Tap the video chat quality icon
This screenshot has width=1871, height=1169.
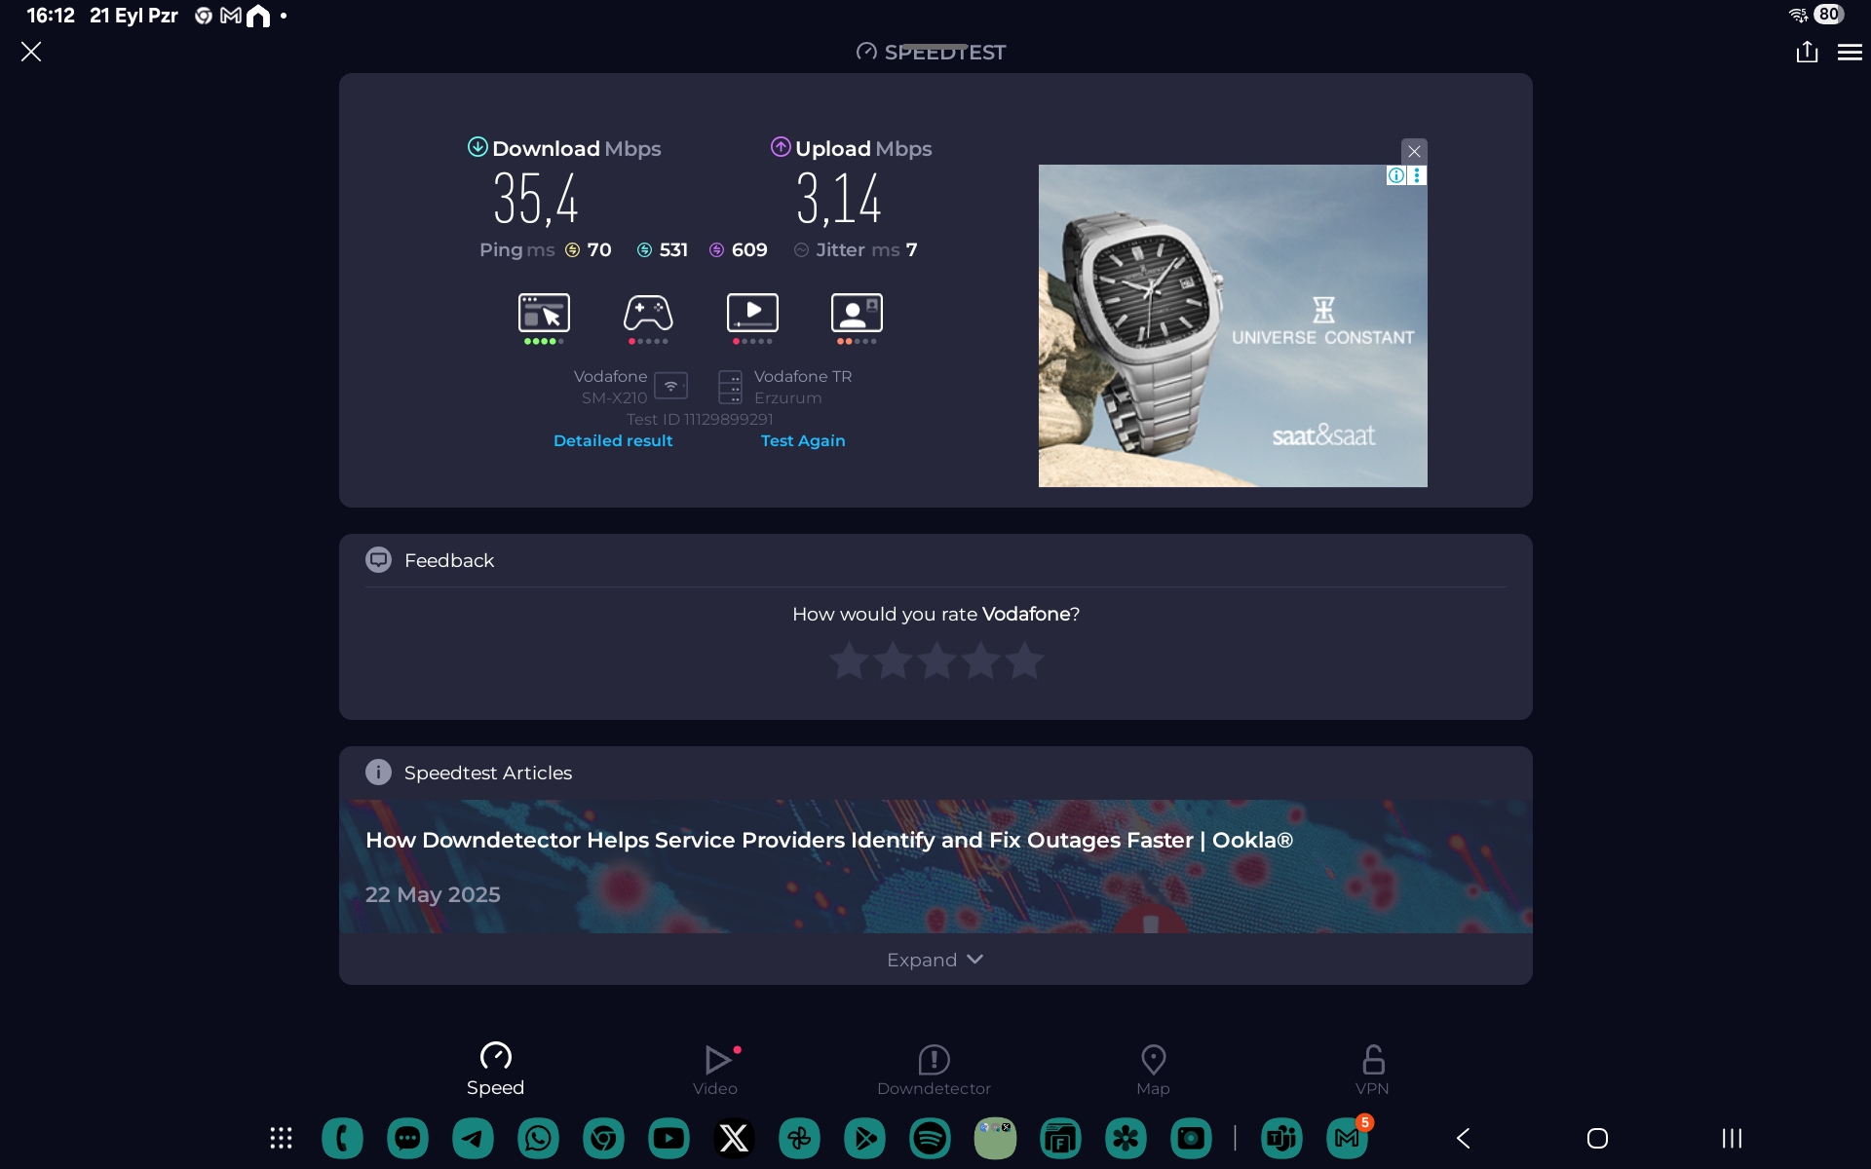[857, 314]
